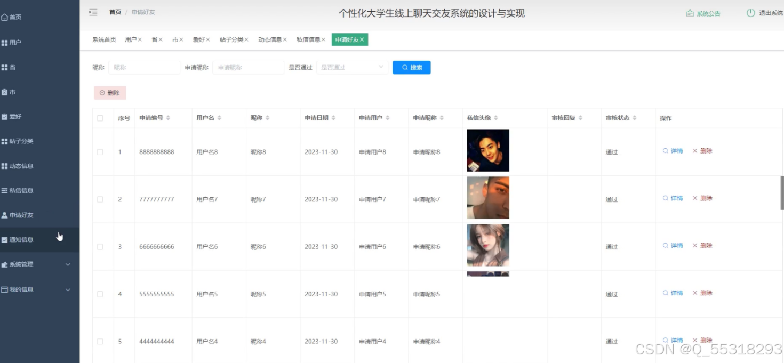Close the 申请好友 tab

coord(362,39)
